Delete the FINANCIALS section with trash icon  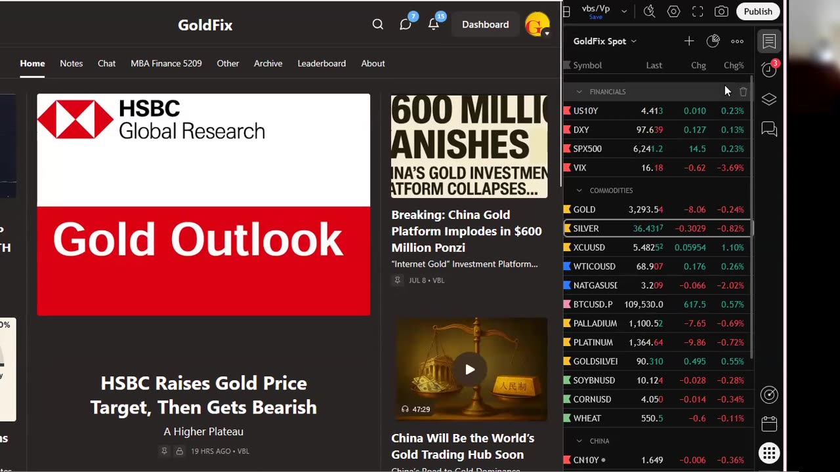click(743, 92)
